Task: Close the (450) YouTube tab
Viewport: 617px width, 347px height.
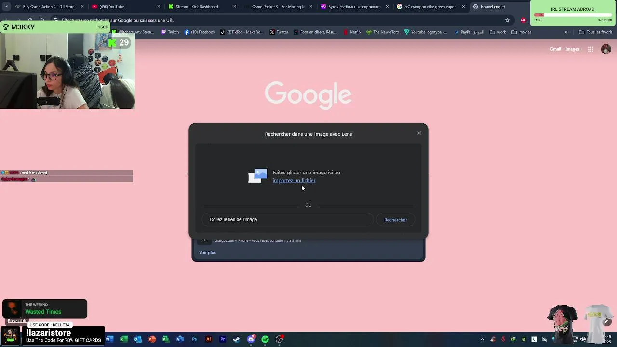Action: pyautogui.click(x=159, y=7)
